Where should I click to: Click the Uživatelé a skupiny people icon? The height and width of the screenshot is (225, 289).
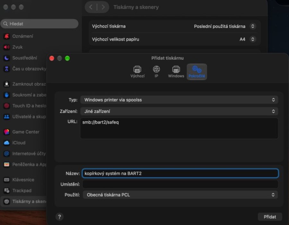coord(7,117)
